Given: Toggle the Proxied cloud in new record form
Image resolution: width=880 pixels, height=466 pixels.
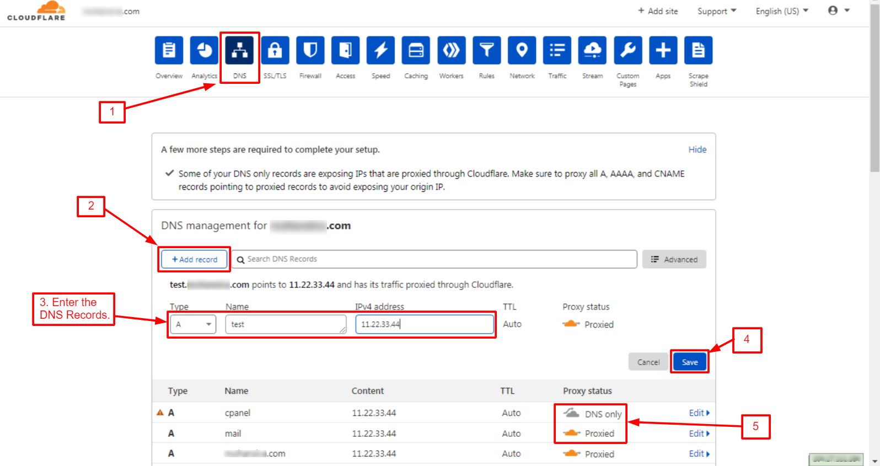Looking at the screenshot, I should pos(571,324).
